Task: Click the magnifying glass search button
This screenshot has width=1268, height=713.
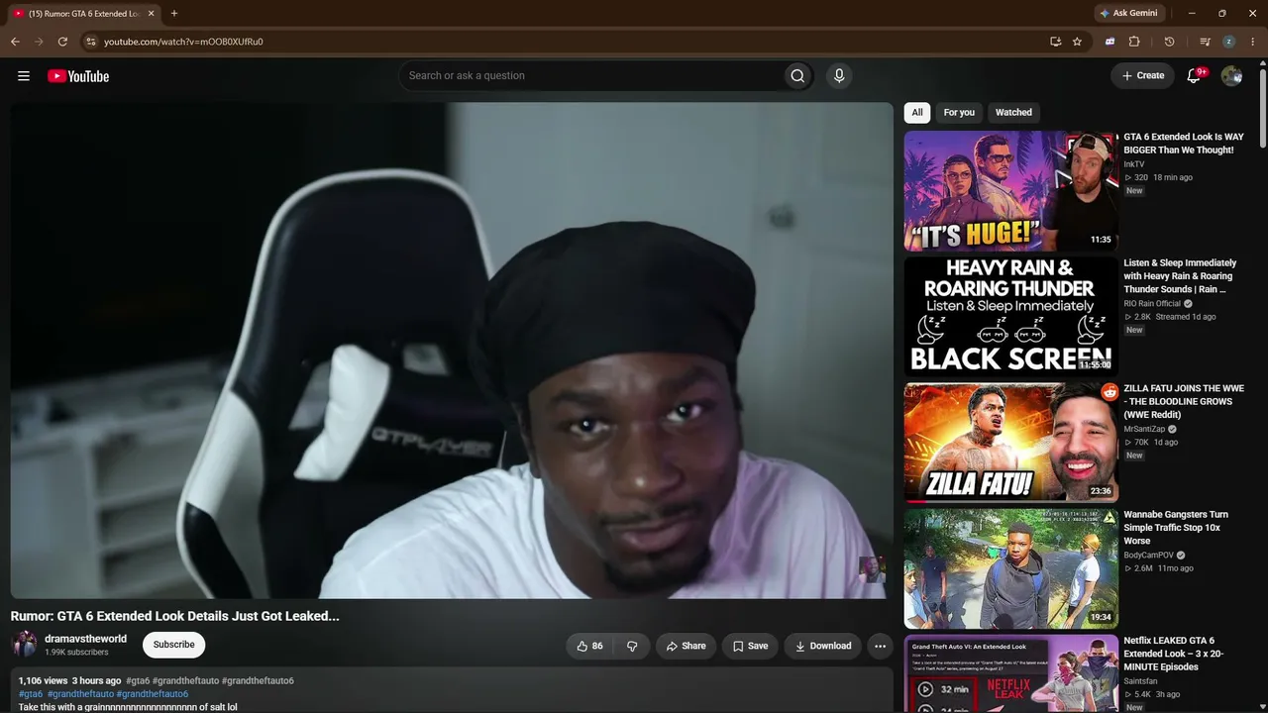Action: pos(797,76)
